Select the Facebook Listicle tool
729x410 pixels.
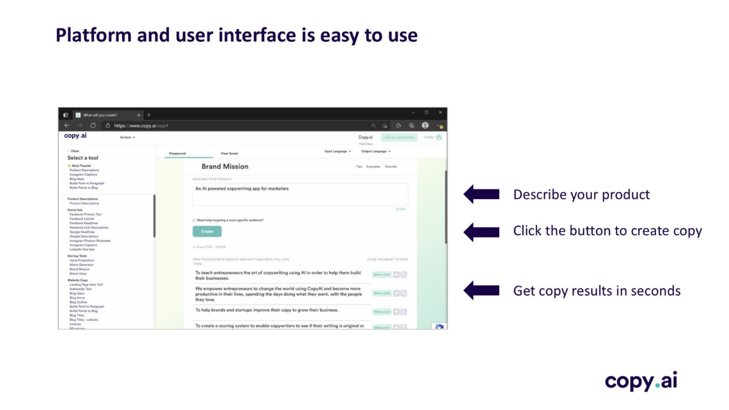82,219
